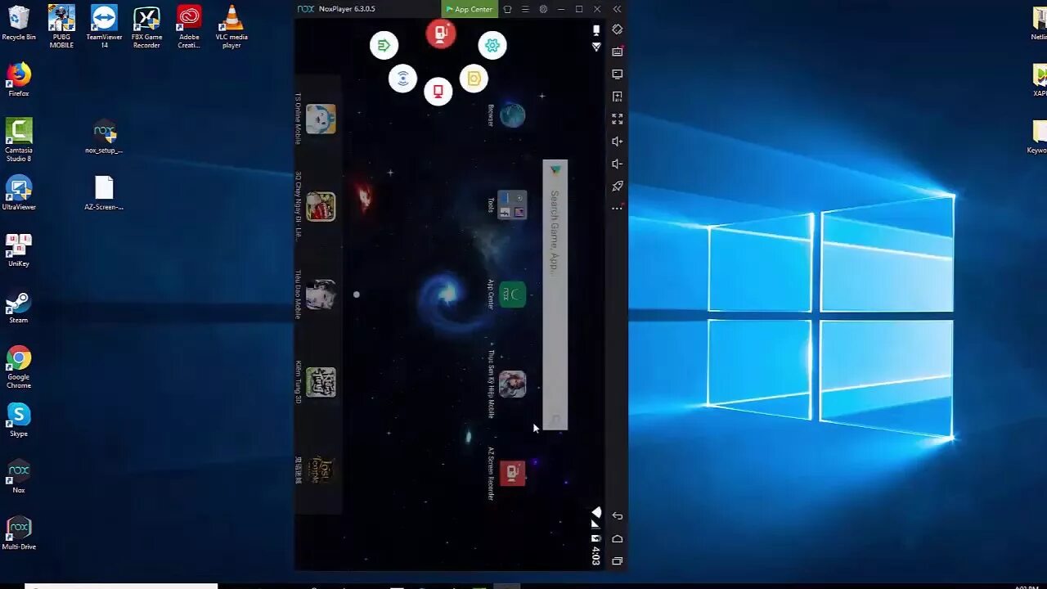Decrease volume in Nox sidebar
The height and width of the screenshot is (589, 1047).
[x=618, y=164]
